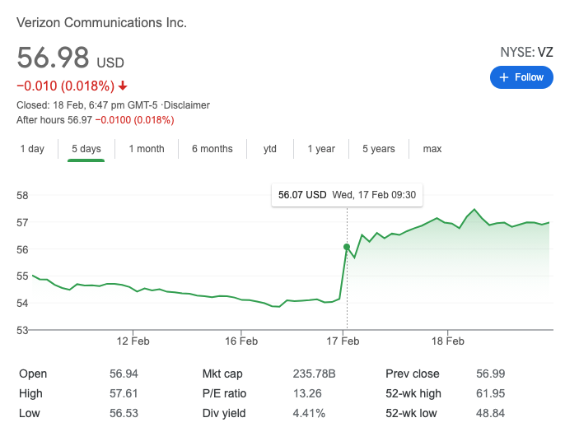The width and height of the screenshot is (579, 441).
Task: Click the NYSE: VZ ticker label
Action: 526,53
